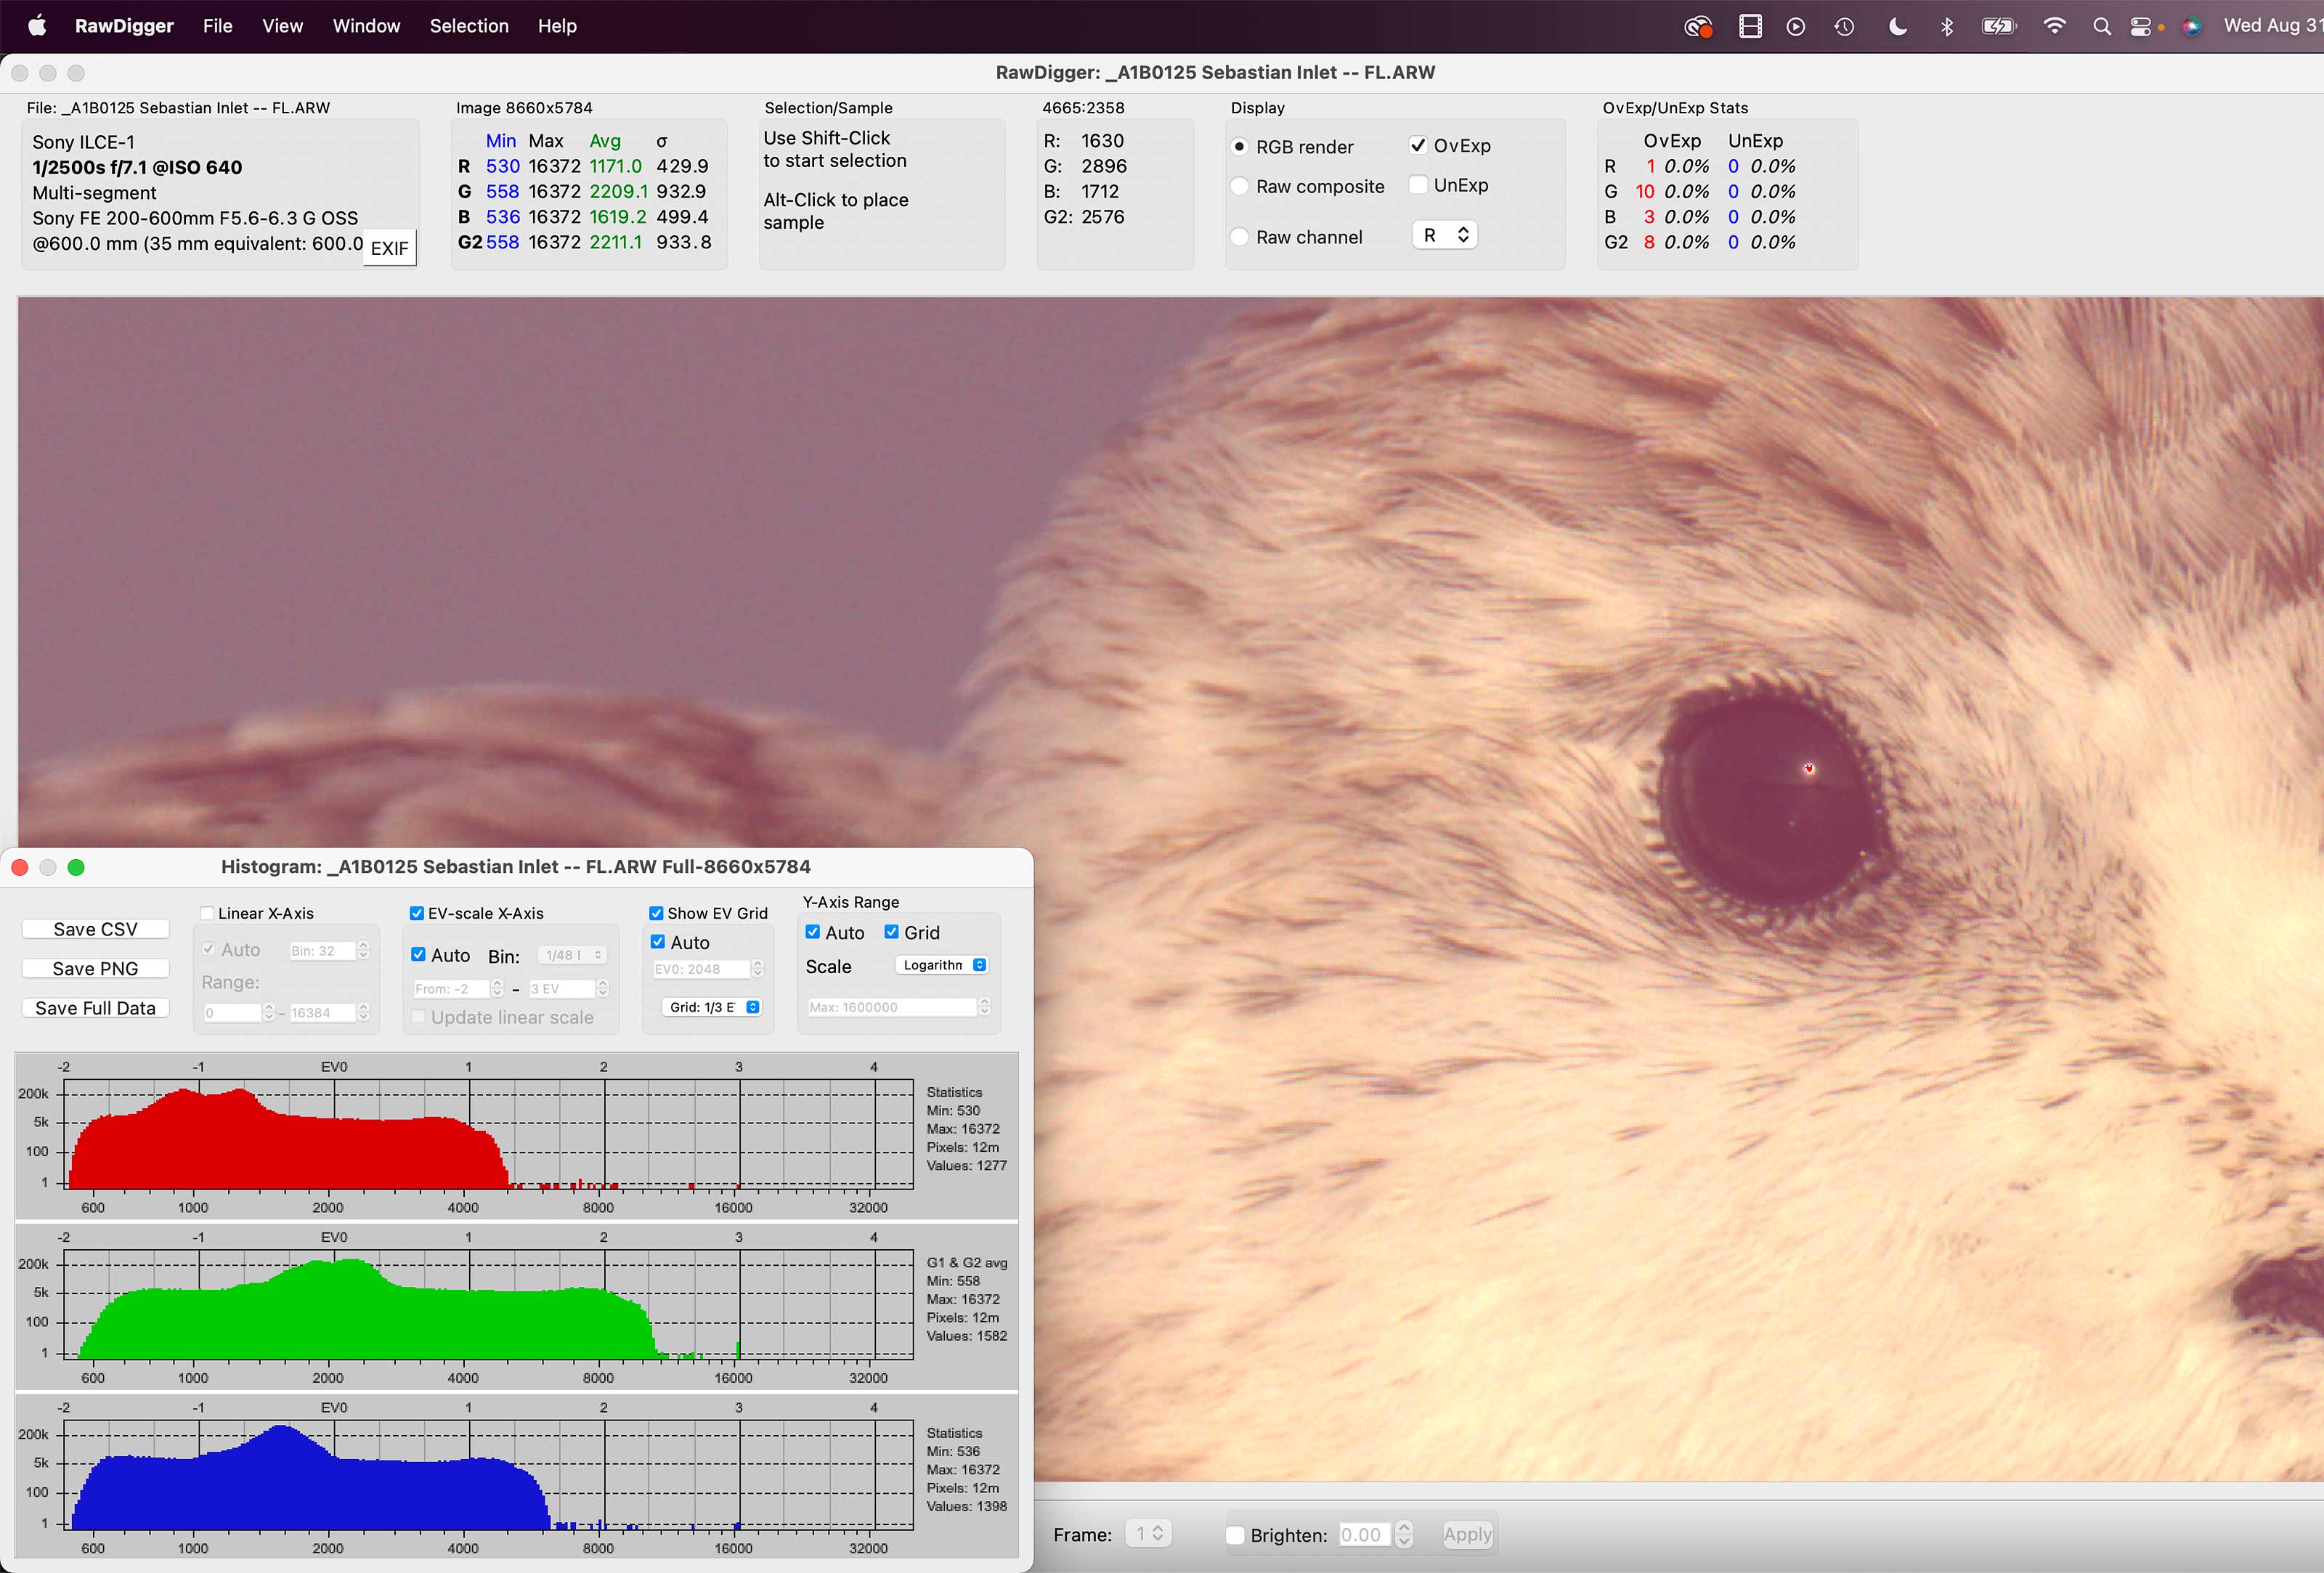The width and height of the screenshot is (2324, 1573).
Task: Click the Apply button
Action: tap(1467, 1535)
